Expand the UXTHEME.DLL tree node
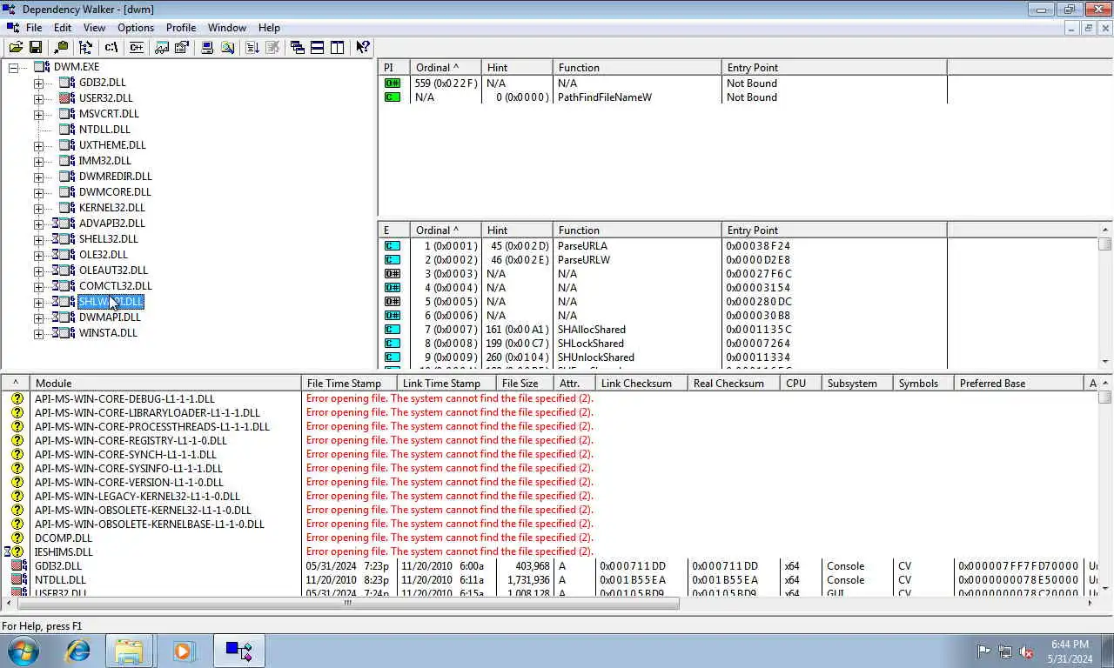This screenshot has width=1114, height=668. tap(38, 145)
